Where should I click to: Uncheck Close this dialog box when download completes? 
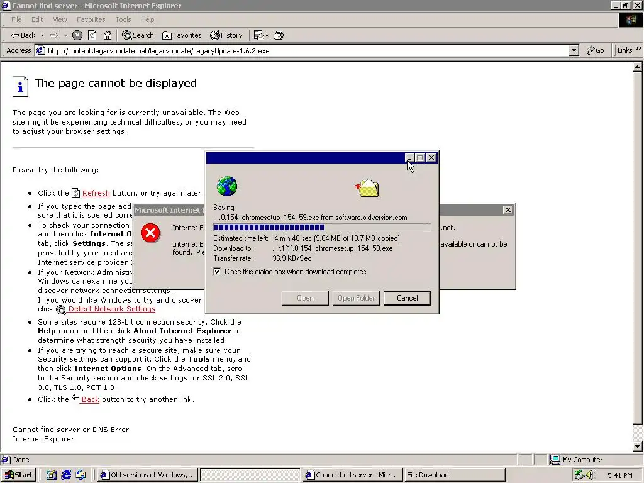tap(217, 272)
